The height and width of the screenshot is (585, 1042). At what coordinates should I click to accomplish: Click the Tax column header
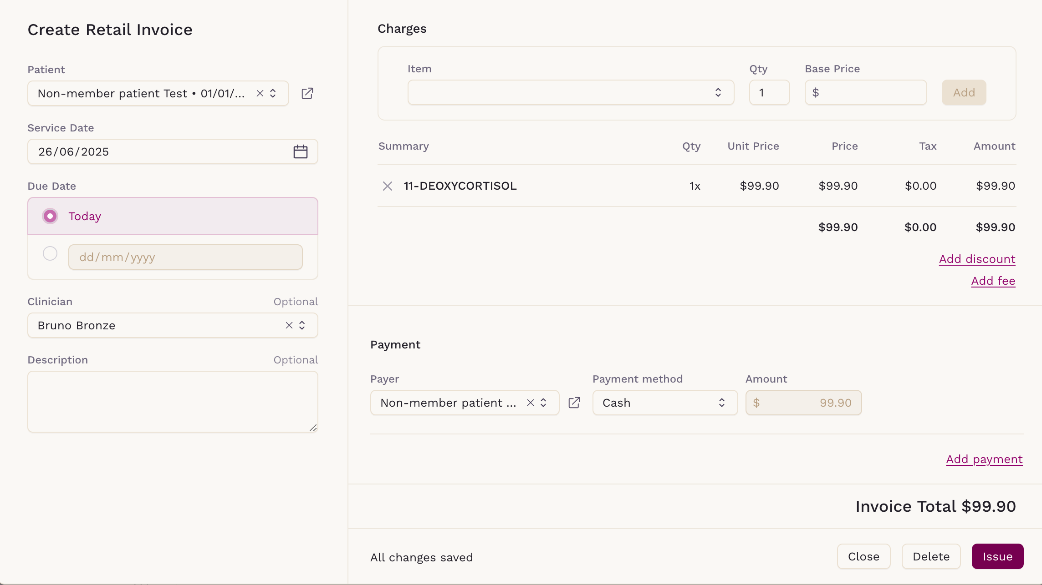coord(928,146)
